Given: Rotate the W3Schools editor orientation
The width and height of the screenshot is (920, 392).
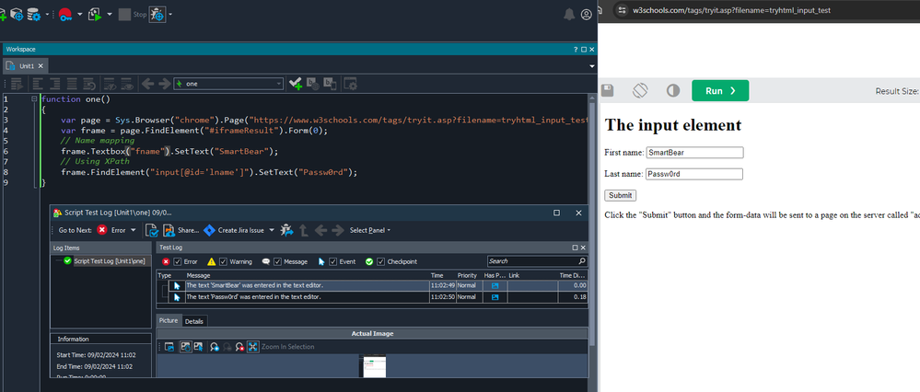Looking at the screenshot, I should click(x=640, y=90).
